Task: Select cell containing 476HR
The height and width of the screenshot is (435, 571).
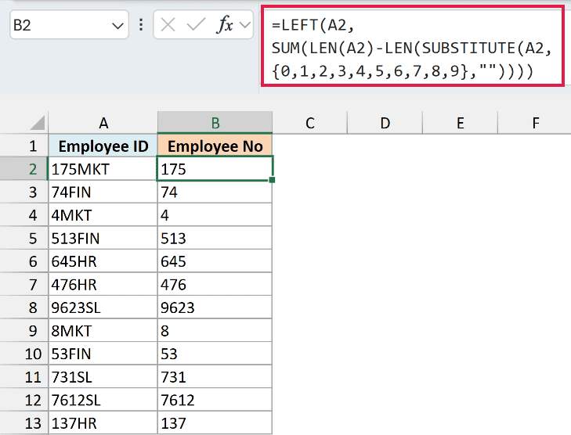Action: coord(103,285)
